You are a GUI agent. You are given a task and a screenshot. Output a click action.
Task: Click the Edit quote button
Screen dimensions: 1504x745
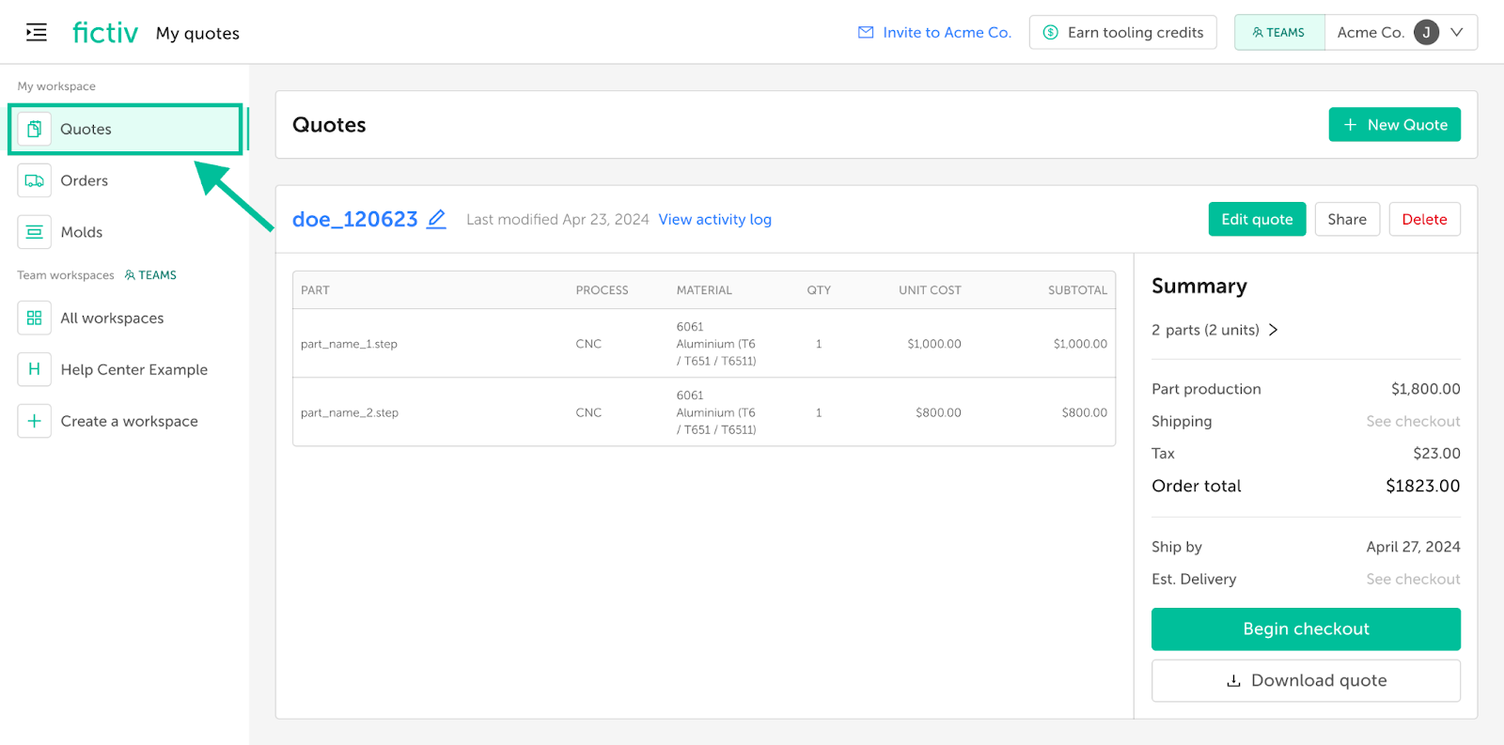tap(1257, 219)
